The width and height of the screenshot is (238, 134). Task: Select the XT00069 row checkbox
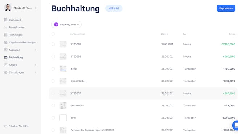(53, 56)
